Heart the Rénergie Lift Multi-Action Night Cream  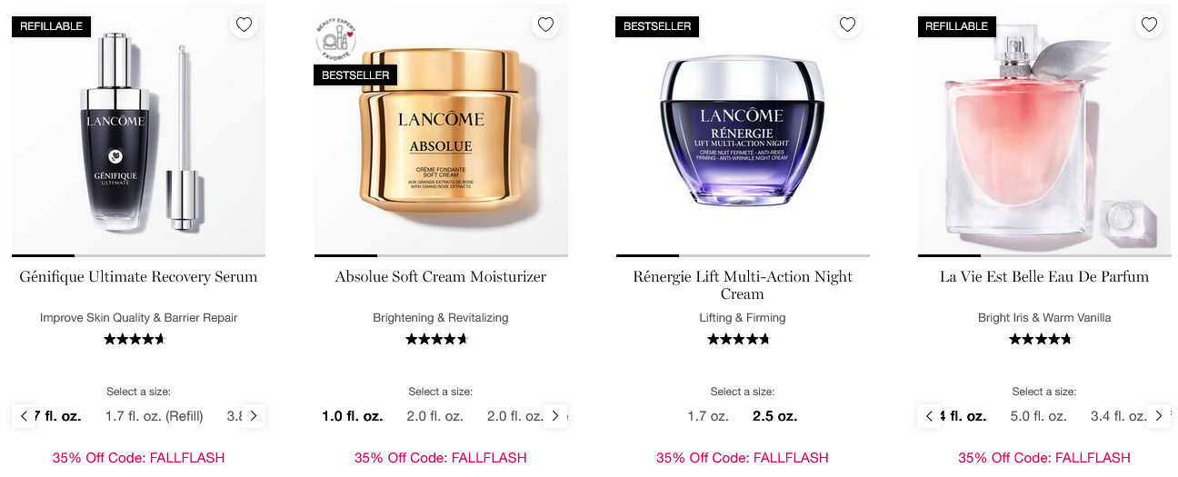(x=847, y=25)
